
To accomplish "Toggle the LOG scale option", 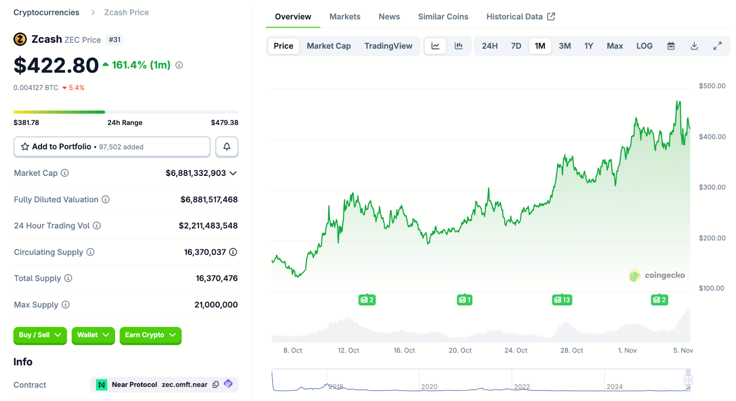I will point(644,46).
